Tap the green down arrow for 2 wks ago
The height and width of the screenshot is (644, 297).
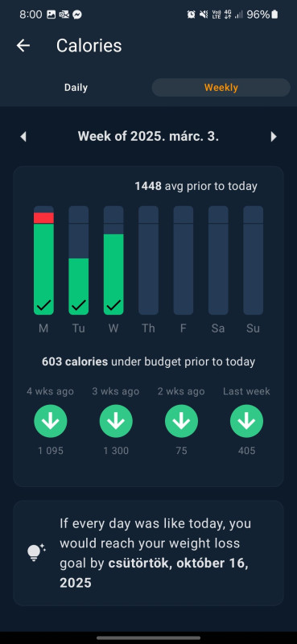[x=181, y=421]
